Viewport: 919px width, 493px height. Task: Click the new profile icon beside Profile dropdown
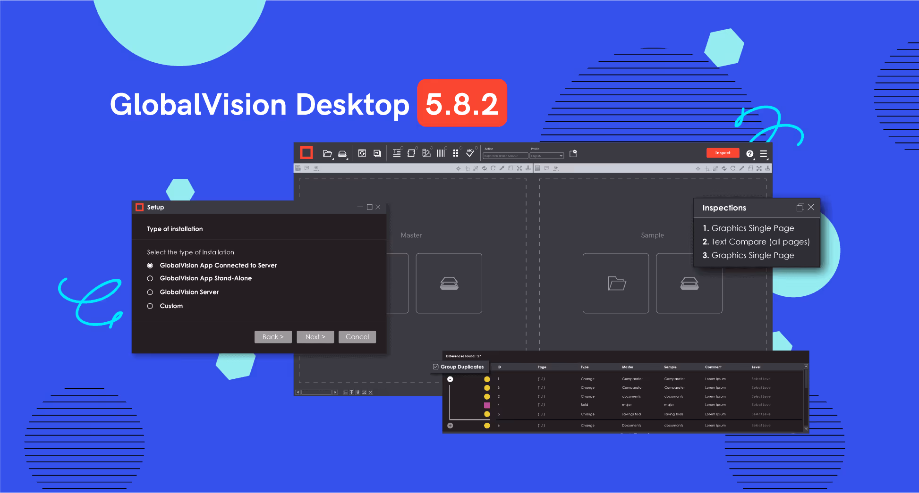(x=573, y=153)
